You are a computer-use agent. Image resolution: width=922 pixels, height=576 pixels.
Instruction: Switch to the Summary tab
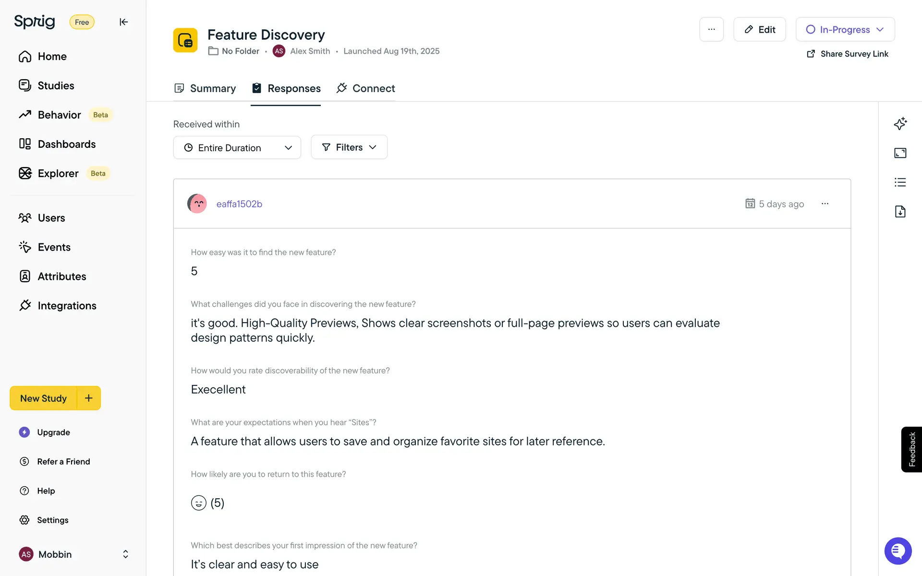(x=205, y=88)
